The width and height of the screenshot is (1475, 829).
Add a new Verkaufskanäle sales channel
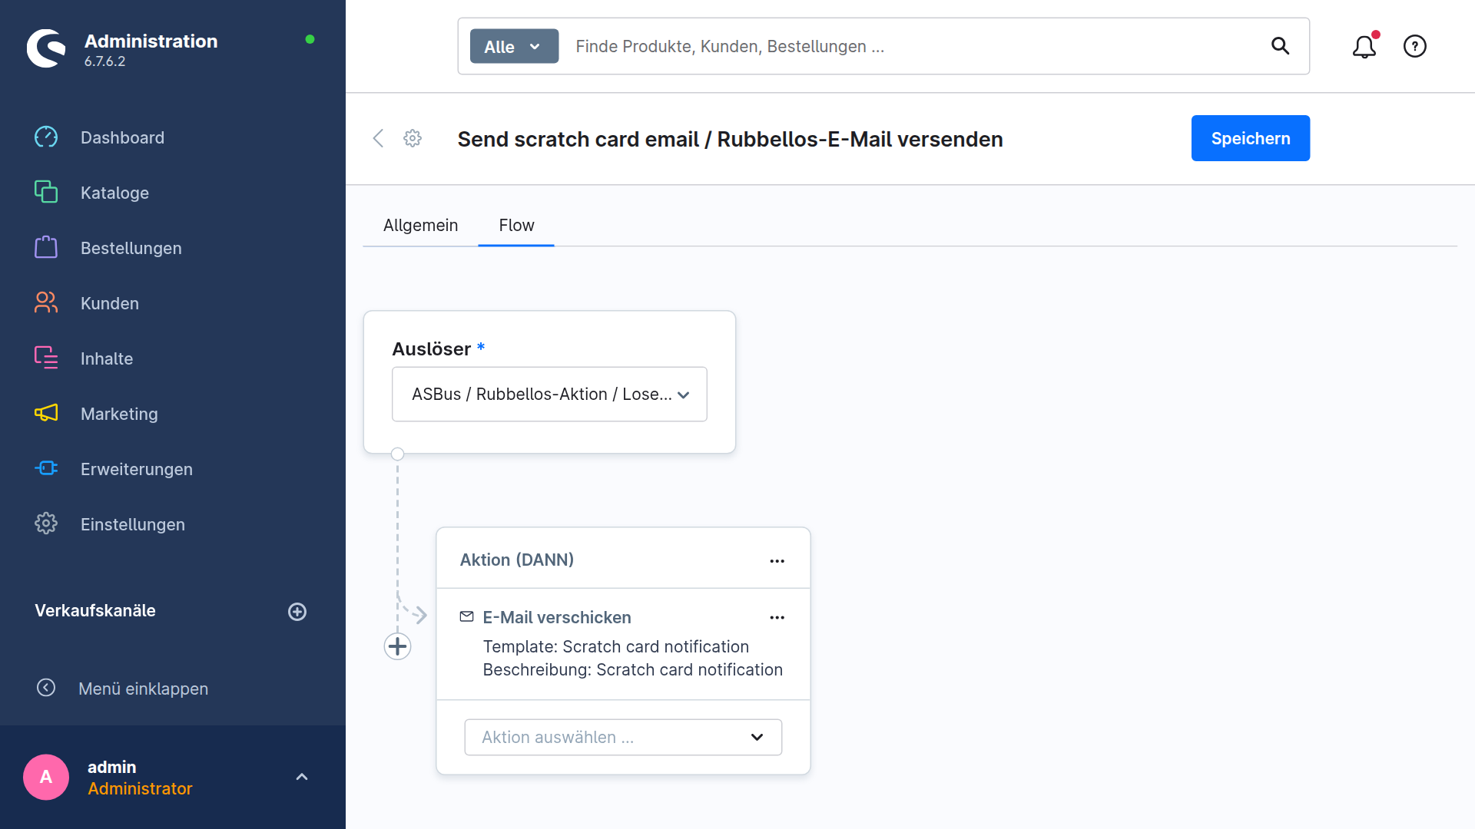(297, 612)
